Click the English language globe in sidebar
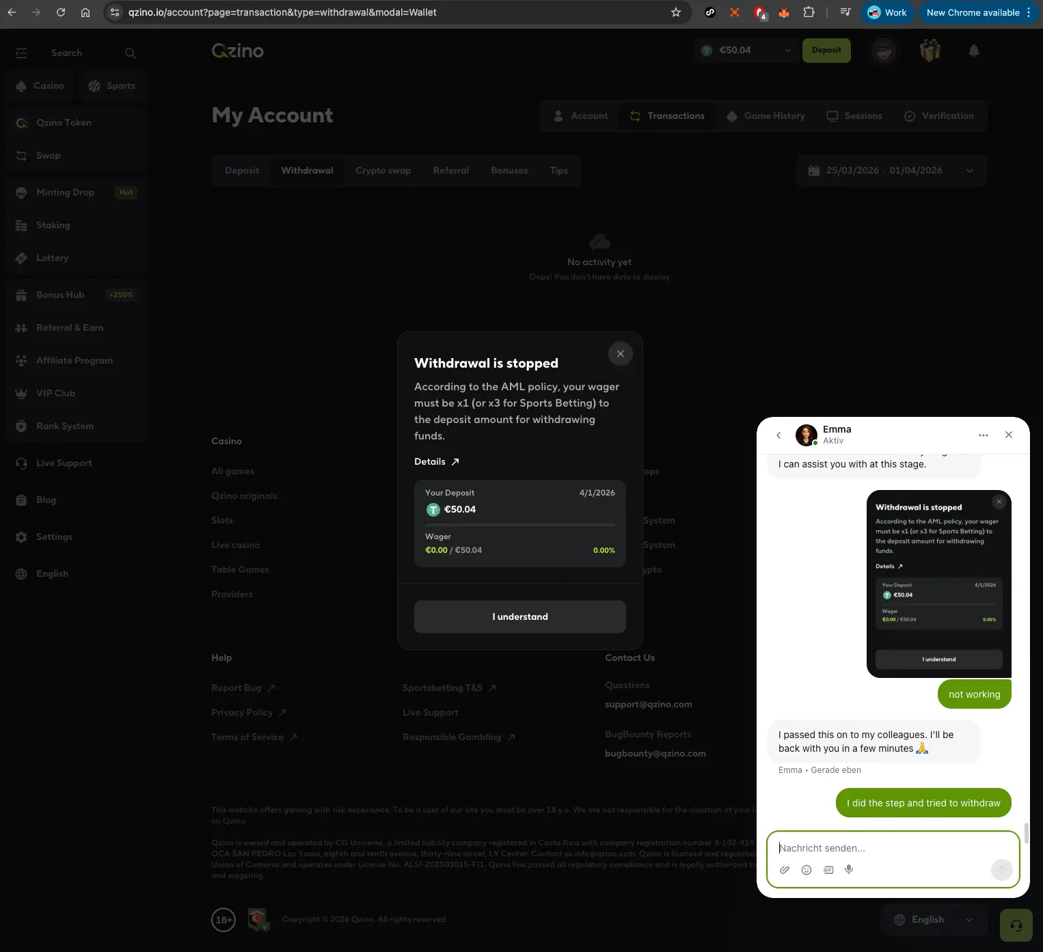Screen dimensions: 1043x952 pos(21,574)
